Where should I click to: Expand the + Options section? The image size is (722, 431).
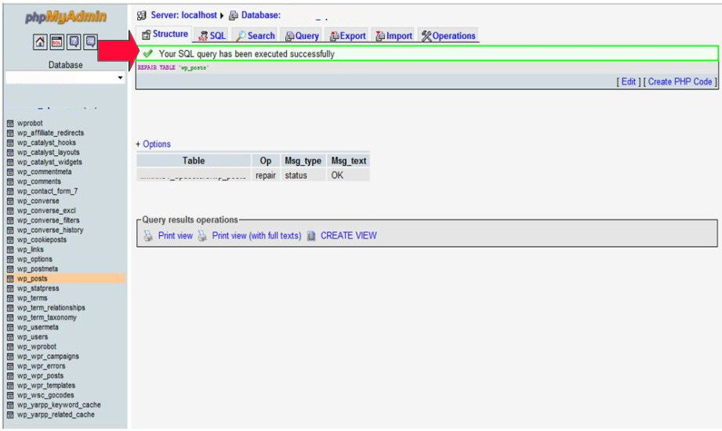coord(153,144)
